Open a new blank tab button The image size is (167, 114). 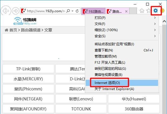(133, 11)
